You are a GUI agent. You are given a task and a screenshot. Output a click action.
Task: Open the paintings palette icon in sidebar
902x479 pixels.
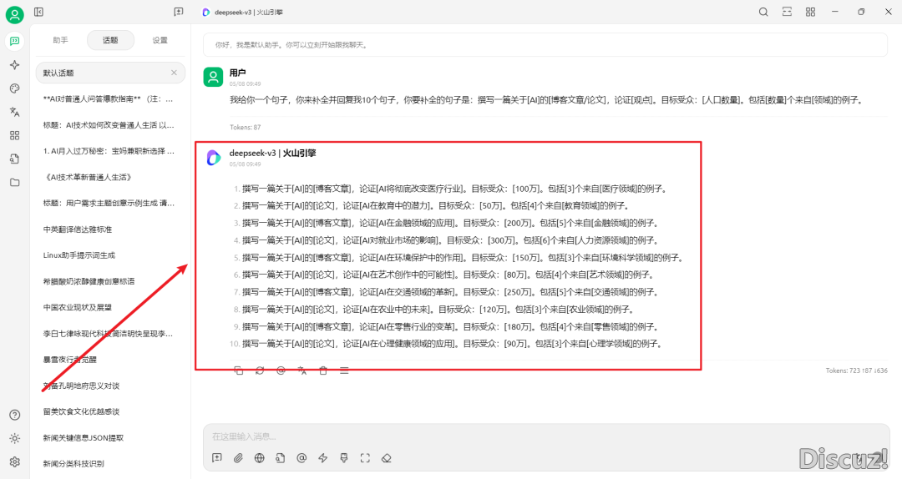point(14,88)
